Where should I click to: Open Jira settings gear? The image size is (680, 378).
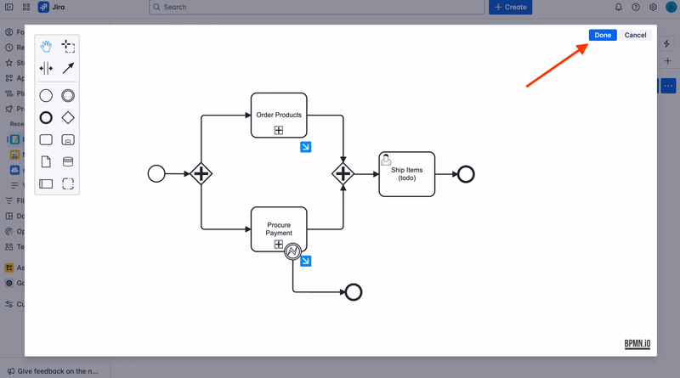pos(653,7)
